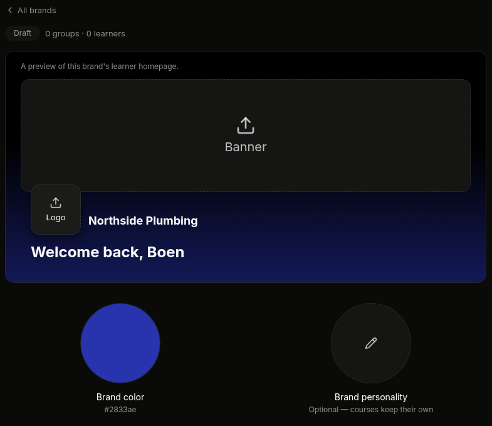The image size is (492, 426).
Task: Upload a brand logo
Action: tap(56, 210)
